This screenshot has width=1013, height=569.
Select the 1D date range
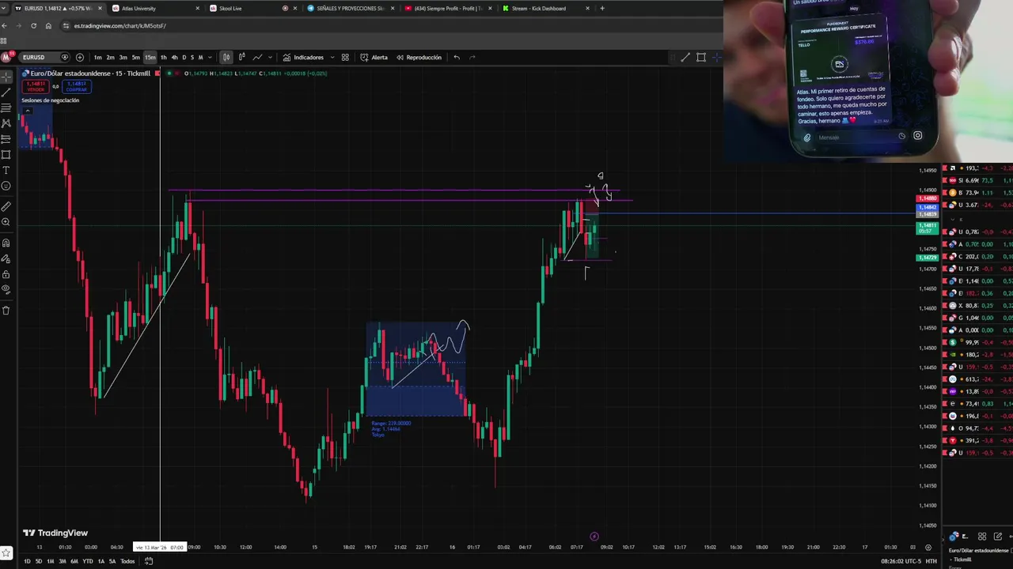click(x=27, y=561)
